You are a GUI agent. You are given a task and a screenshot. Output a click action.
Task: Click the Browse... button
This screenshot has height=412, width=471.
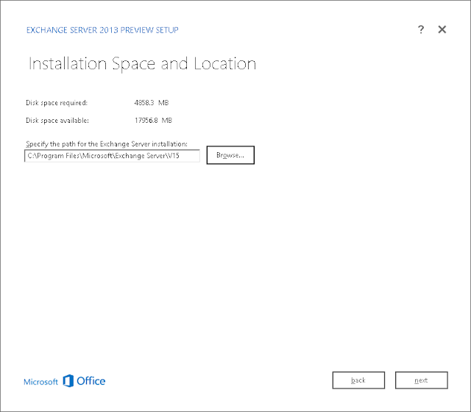click(230, 155)
